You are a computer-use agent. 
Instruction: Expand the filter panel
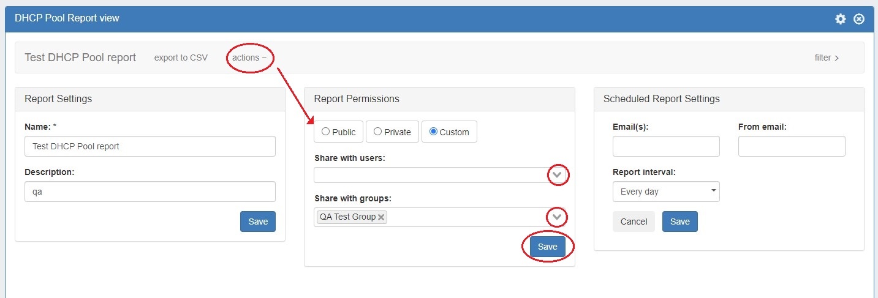coord(827,58)
